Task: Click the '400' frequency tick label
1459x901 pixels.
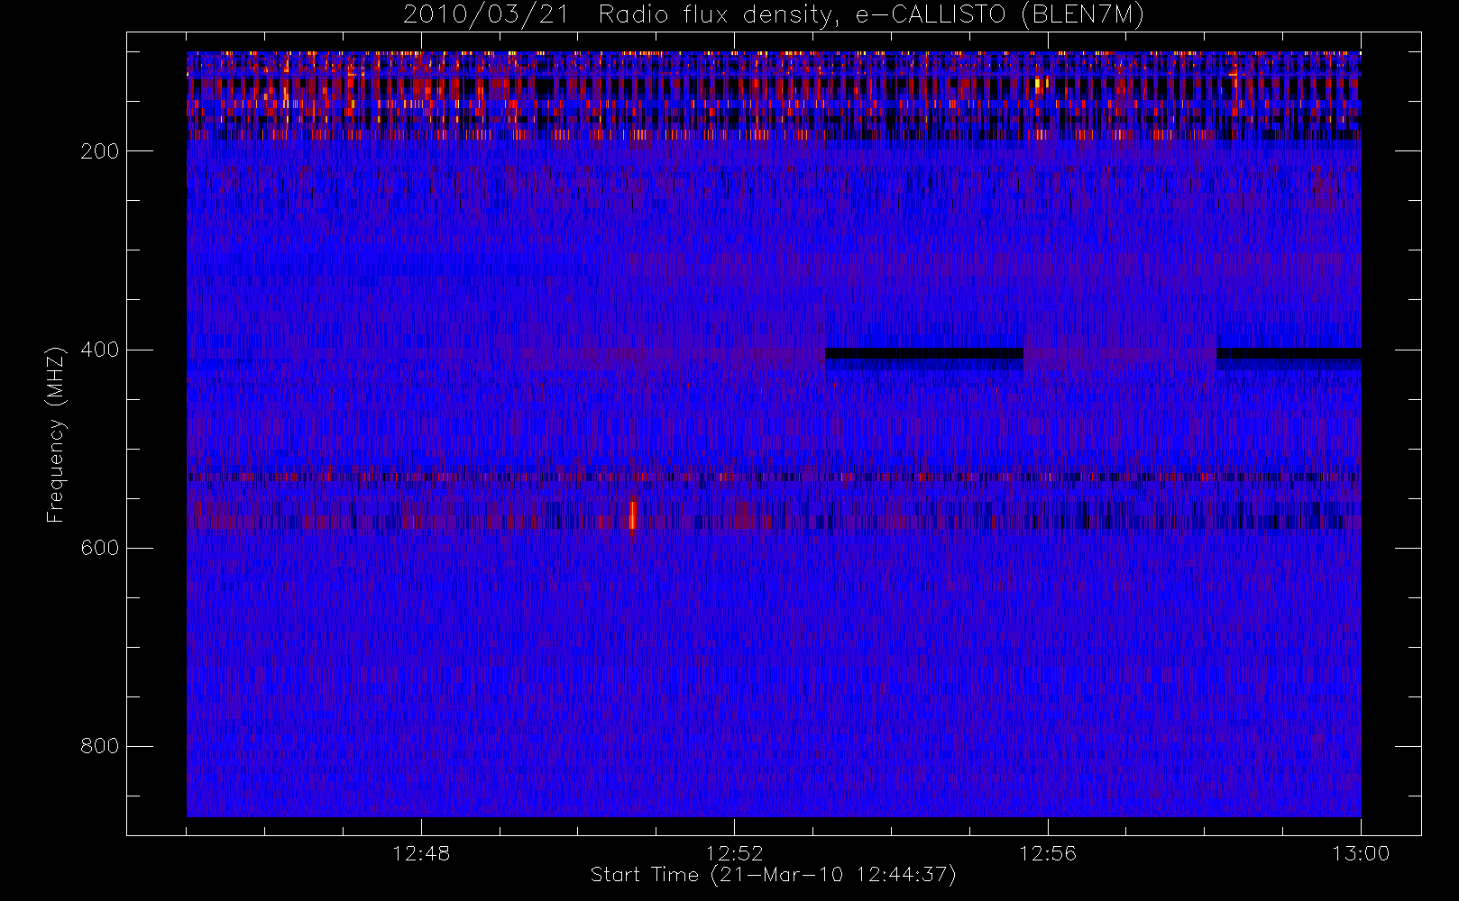Action: (x=99, y=350)
